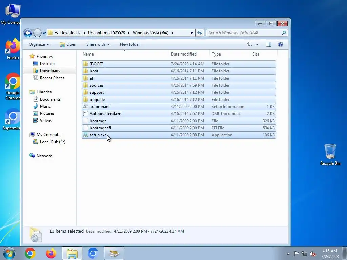Toggle the preview pane
The width and height of the screenshot is (347, 260).
coord(268,44)
